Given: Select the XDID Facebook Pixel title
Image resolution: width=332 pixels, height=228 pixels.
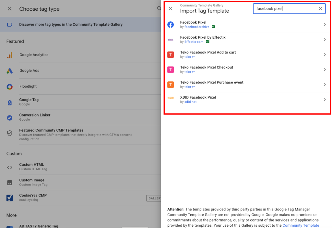Looking at the screenshot, I should (198, 98).
